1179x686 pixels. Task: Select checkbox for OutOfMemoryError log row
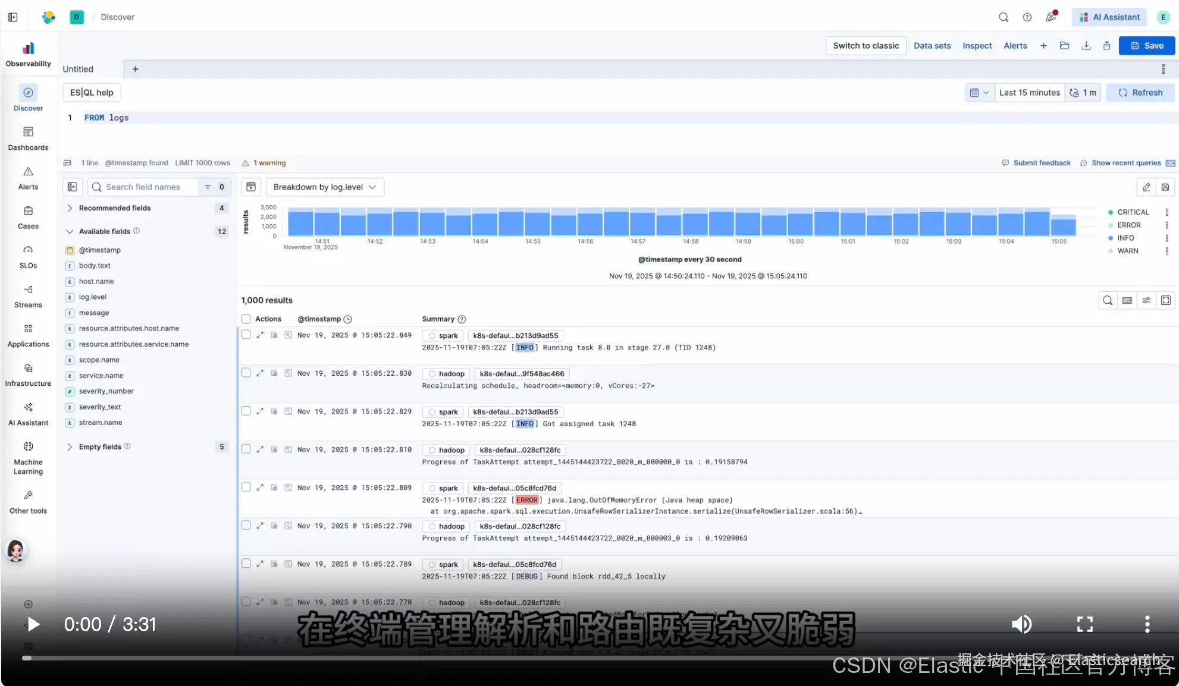point(246,487)
